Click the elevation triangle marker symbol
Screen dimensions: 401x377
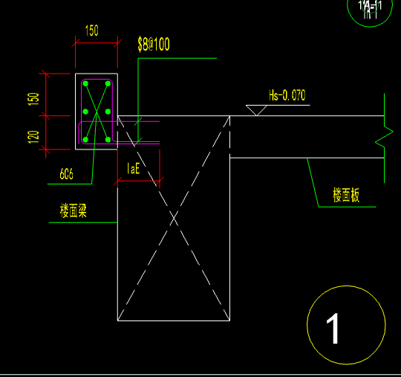coord(256,110)
